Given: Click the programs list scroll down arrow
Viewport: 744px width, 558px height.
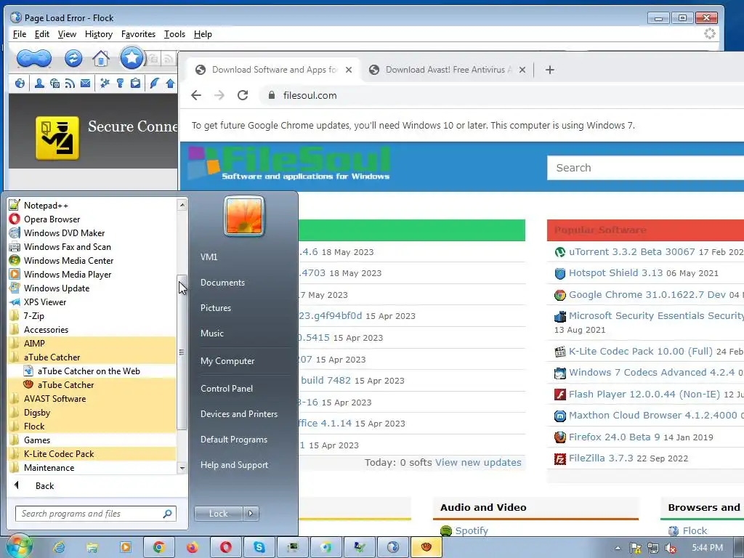Looking at the screenshot, I should (182, 468).
